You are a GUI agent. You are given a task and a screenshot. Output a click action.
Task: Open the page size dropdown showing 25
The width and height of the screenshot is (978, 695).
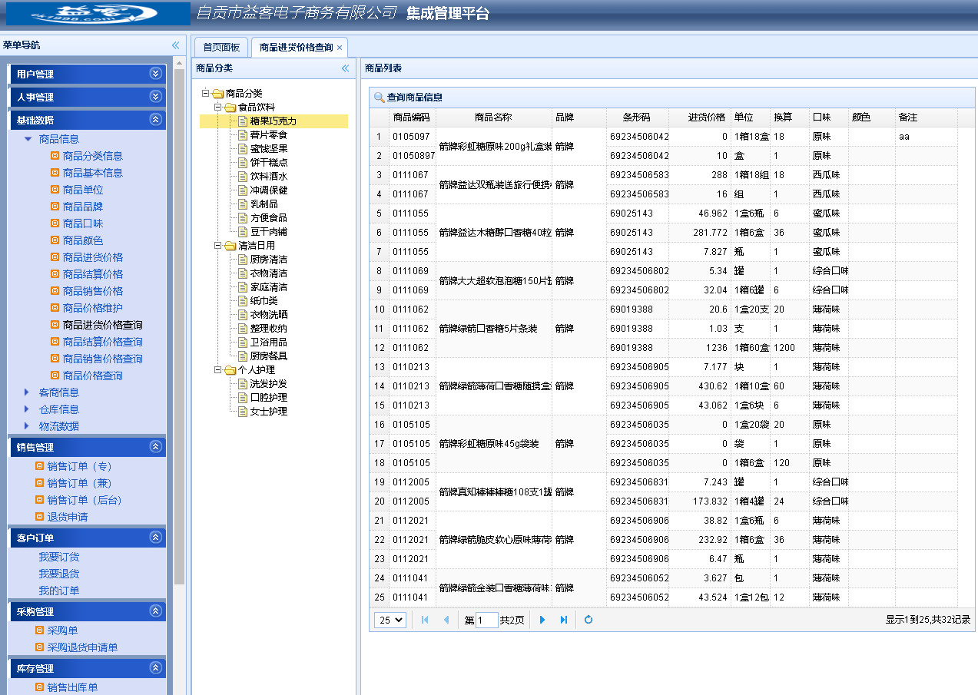point(390,620)
